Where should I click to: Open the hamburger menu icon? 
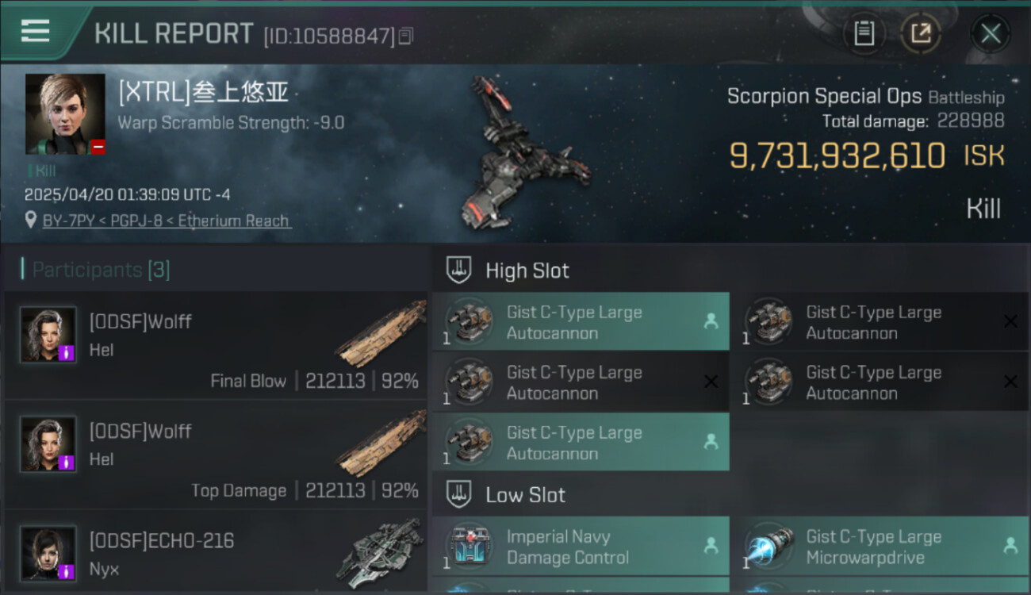coord(35,31)
